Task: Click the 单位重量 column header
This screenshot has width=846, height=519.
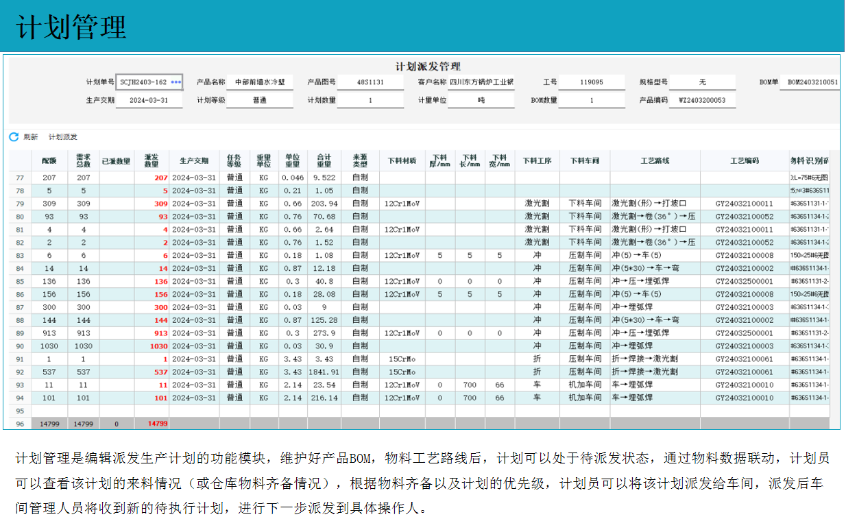Action: 293,160
